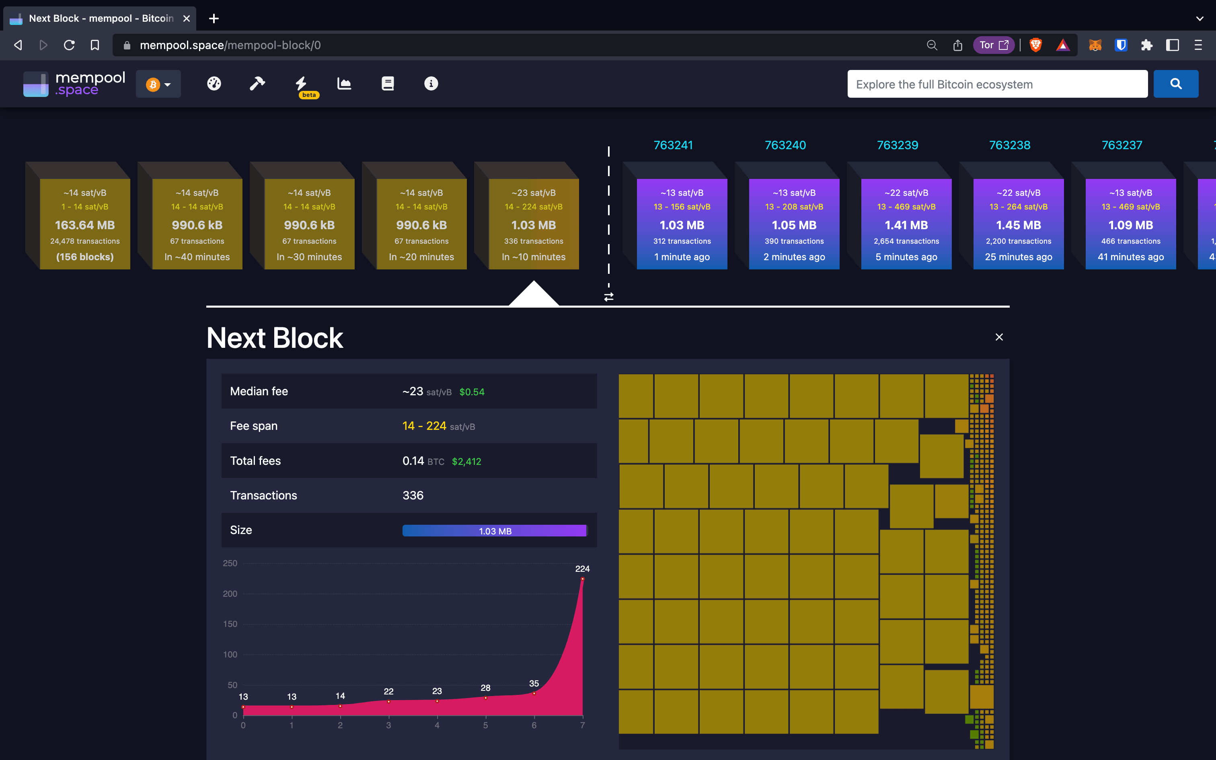Select the search input field
This screenshot has height=760, width=1216.
(x=997, y=84)
